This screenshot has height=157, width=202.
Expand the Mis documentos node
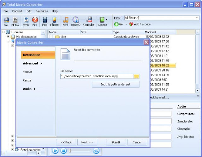pyautogui.click(x=8, y=37)
